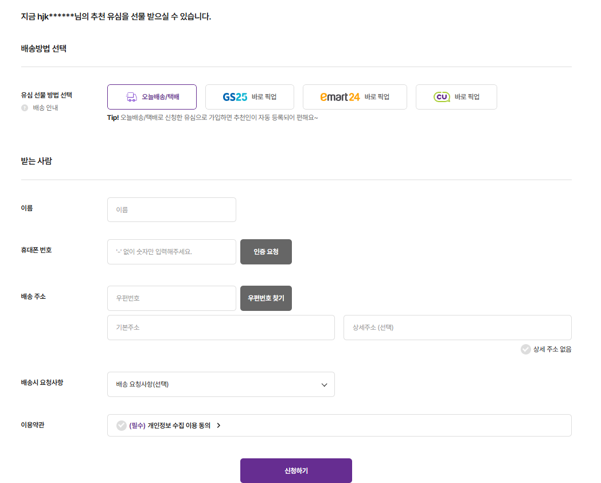Viewport: 601px width, 483px height.
Task: Focus the 이름 input field
Action: [171, 210]
